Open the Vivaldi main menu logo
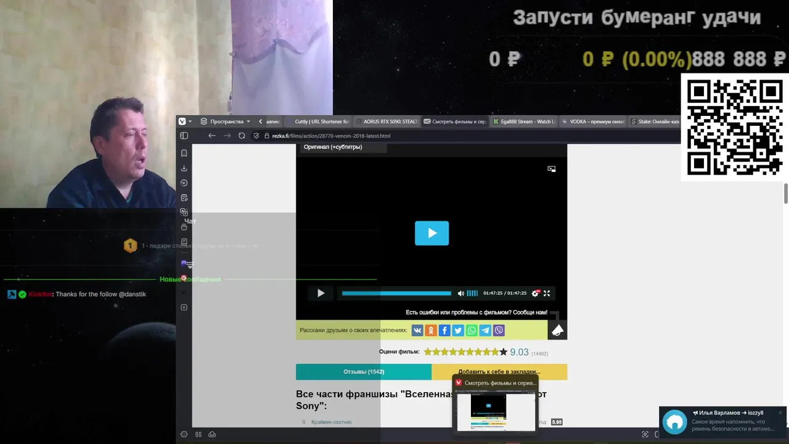Viewport: 789px width, 444px height. tap(182, 121)
